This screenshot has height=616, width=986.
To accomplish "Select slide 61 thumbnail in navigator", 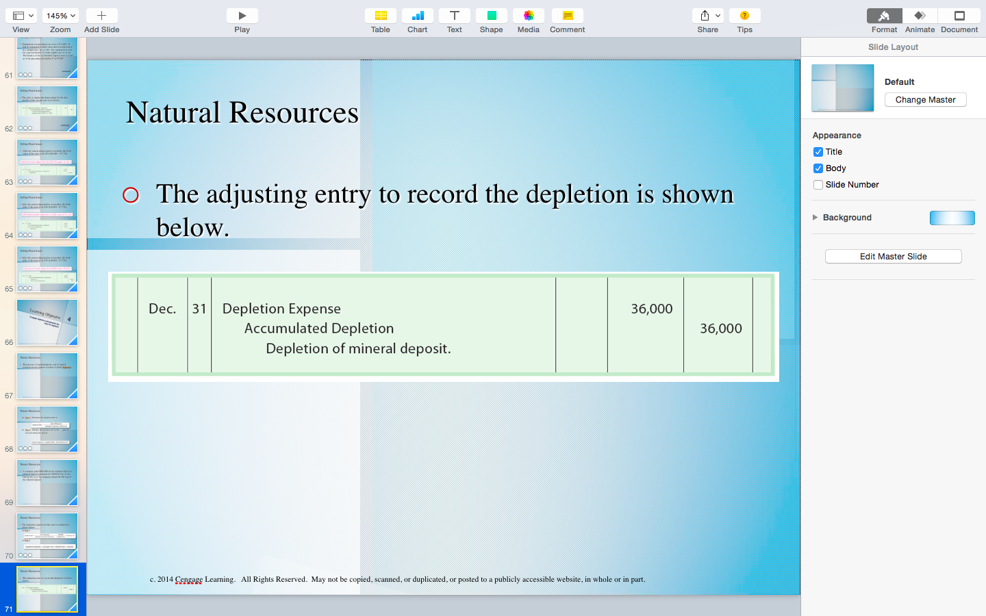I will click(x=47, y=57).
